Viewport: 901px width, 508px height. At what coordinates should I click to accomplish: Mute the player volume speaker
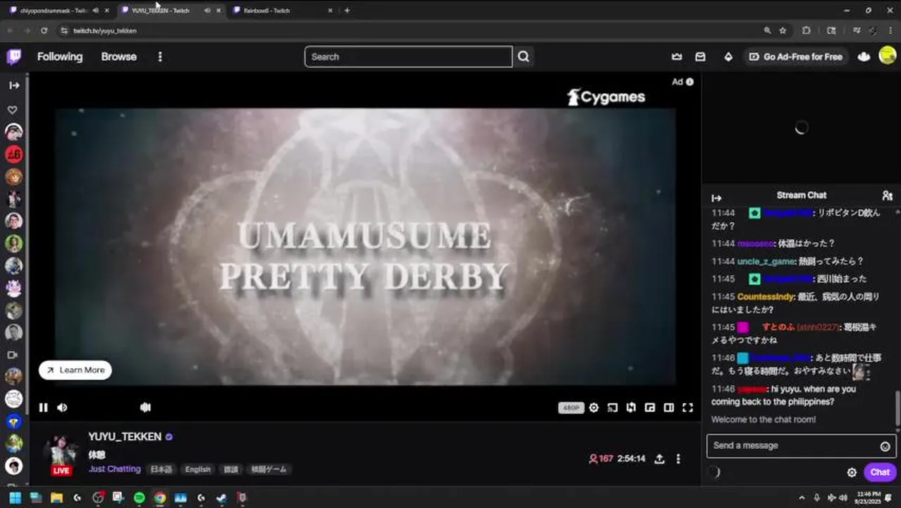[62, 407]
